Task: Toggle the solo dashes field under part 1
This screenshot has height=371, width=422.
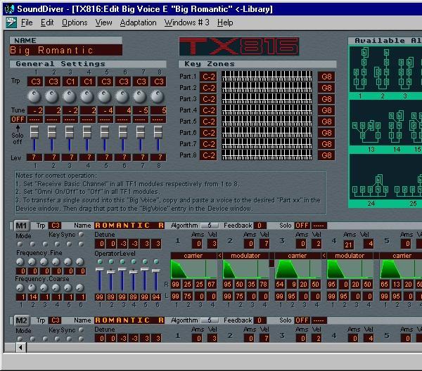Action: pyautogui.click(x=34, y=119)
